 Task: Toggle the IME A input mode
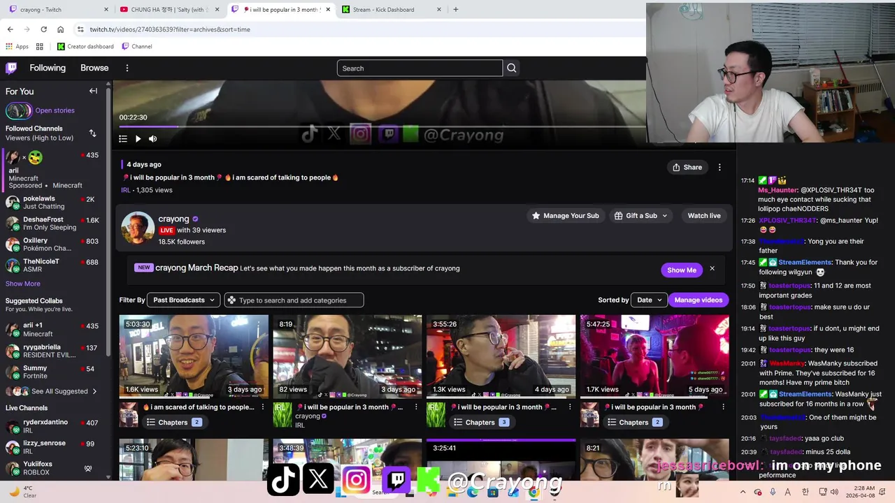click(x=789, y=492)
